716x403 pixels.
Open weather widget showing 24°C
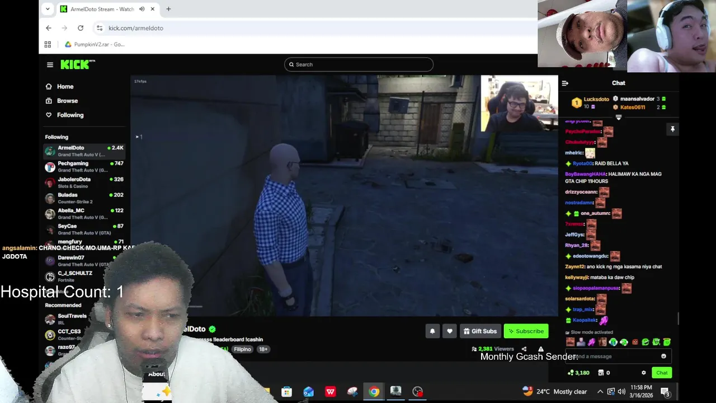[x=554, y=392]
